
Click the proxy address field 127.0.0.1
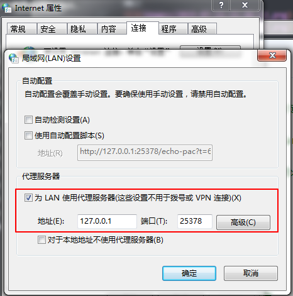[107, 221]
